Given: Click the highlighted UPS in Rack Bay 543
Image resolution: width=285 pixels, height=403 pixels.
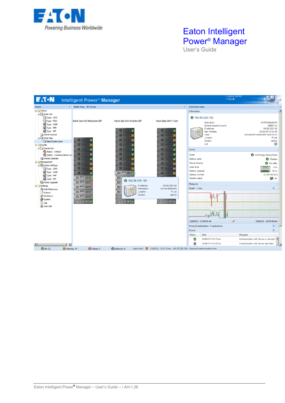Looking at the screenshot, I should (125, 173).
